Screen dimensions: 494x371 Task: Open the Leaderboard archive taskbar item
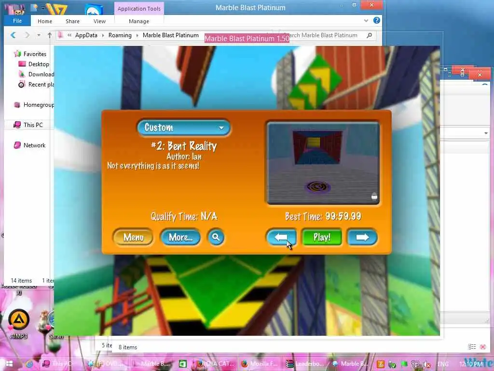305,364
